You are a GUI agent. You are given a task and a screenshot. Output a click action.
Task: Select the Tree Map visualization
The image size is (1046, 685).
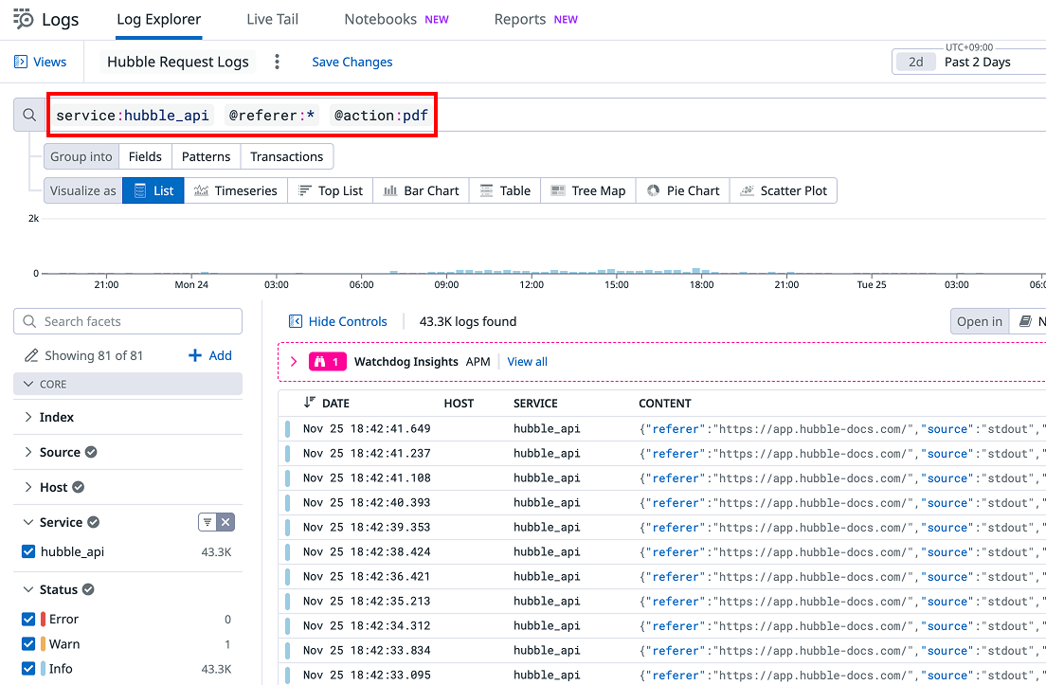pos(587,190)
